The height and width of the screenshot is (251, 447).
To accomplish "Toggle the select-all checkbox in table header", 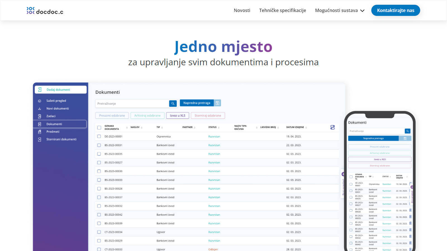I will 99,128.
